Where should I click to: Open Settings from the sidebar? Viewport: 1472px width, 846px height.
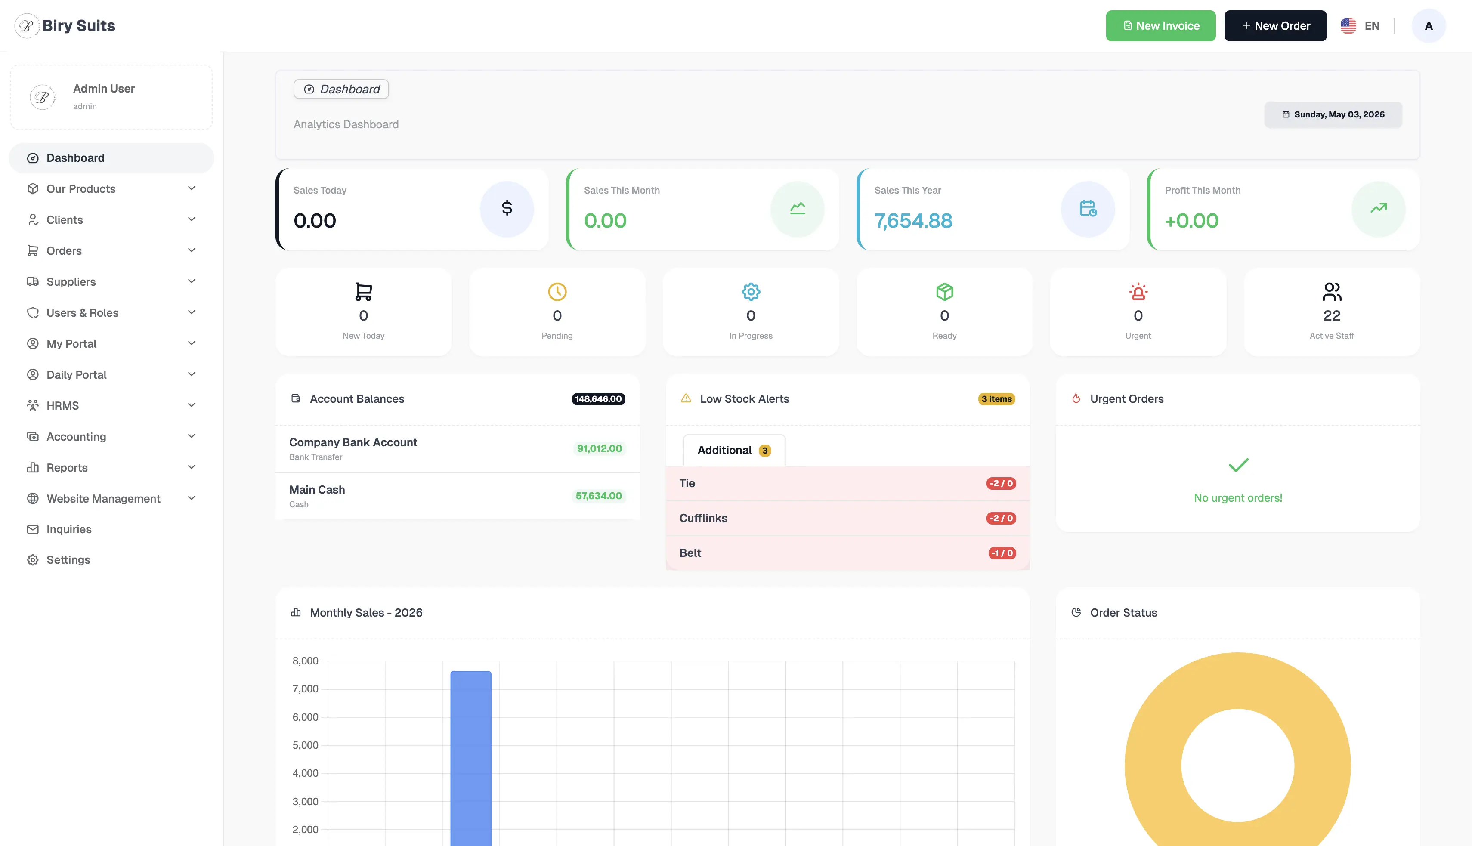pyautogui.click(x=111, y=560)
